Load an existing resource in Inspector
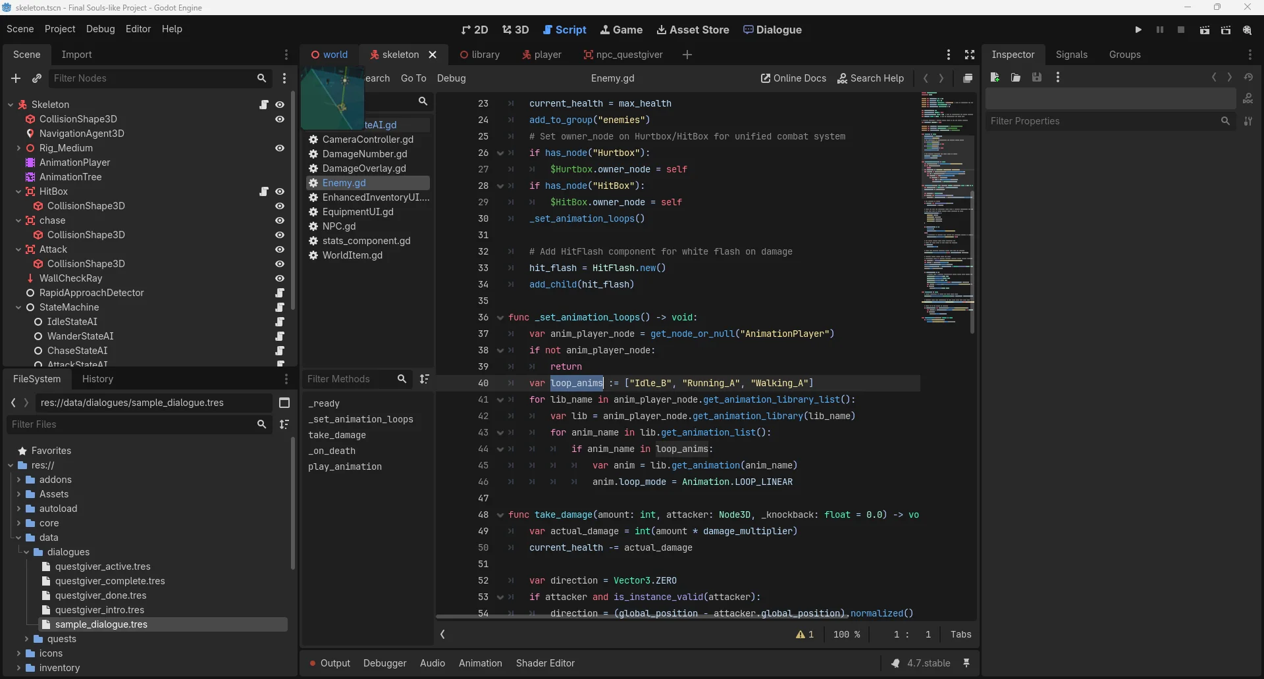Viewport: 1264px width, 679px height. pyautogui.click(x=1016, y=78)
